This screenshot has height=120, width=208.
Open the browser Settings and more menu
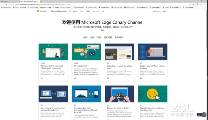tap(205, 4)
